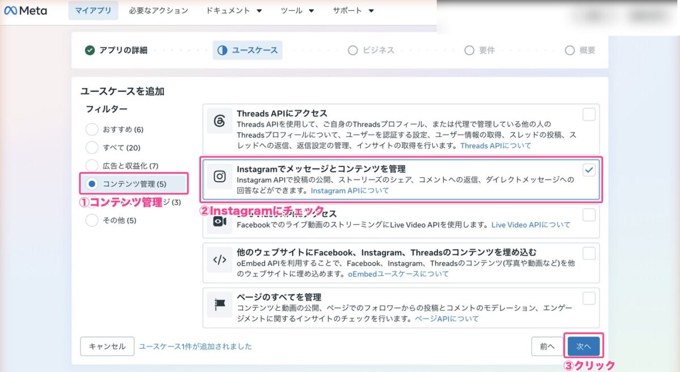Click the half-filled circle icon beside ユースケース
This screenshot has width=680, height=372.
(x=222, y=50)
